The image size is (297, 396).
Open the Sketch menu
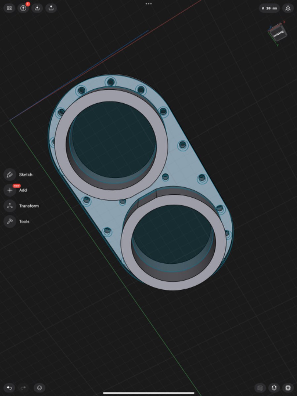pyautogui.click(x=10, y=175)
